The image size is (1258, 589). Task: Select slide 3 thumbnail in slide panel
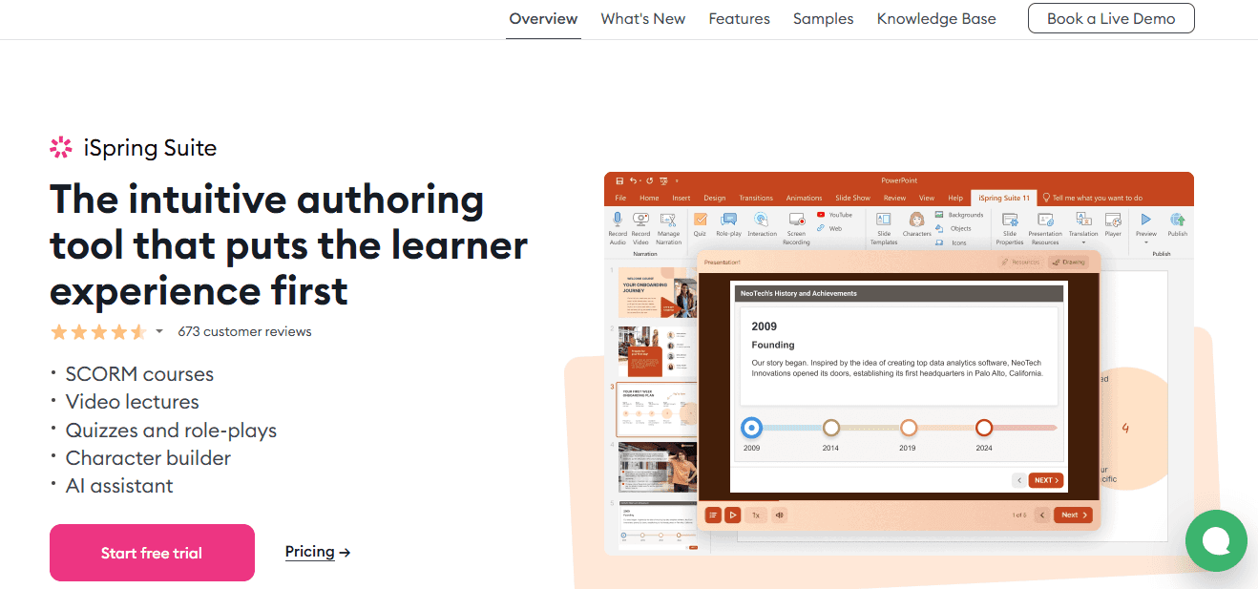click(658, 410)
